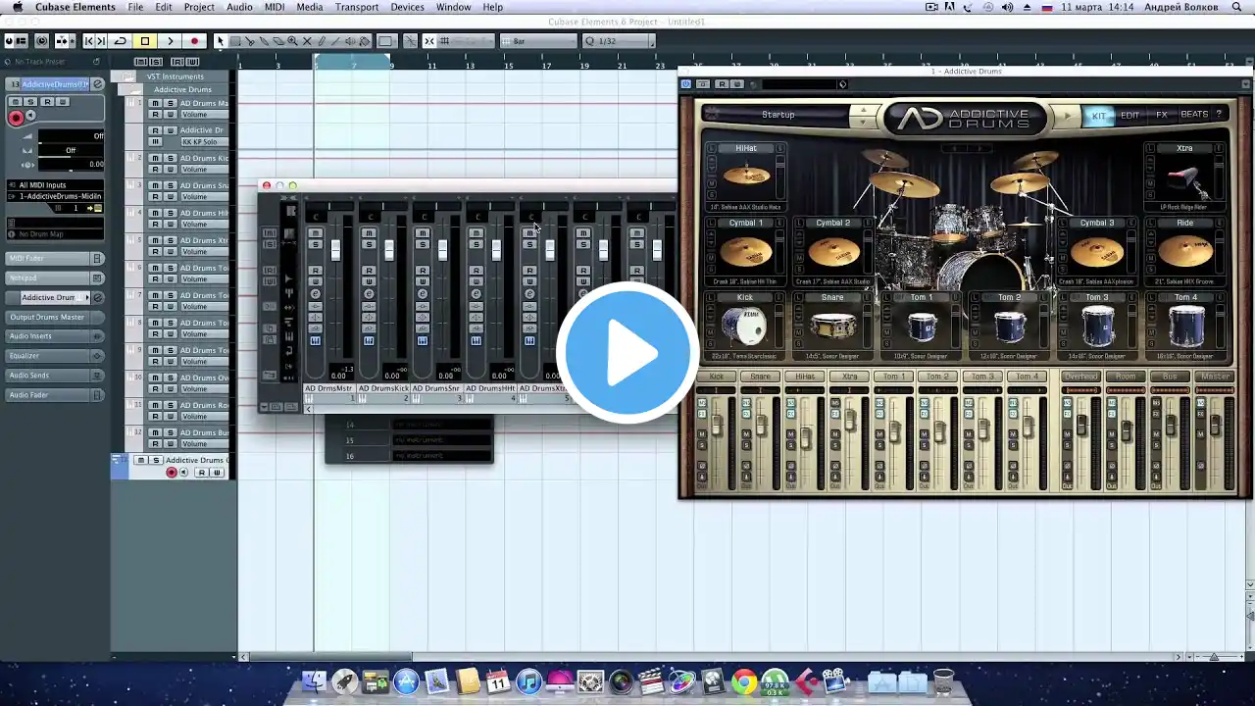Go to previous marker button
This screenshot has width=1255, height=706.
coord(88,41)
